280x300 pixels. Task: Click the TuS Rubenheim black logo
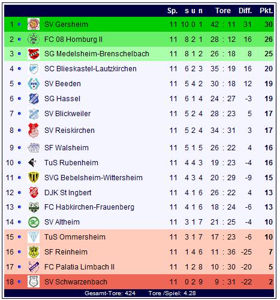point(32,163)
